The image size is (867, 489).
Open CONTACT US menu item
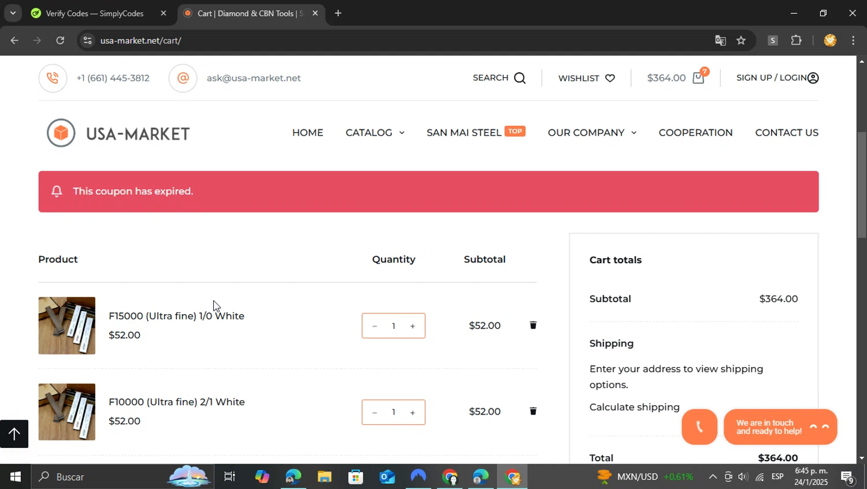(787, 133)
